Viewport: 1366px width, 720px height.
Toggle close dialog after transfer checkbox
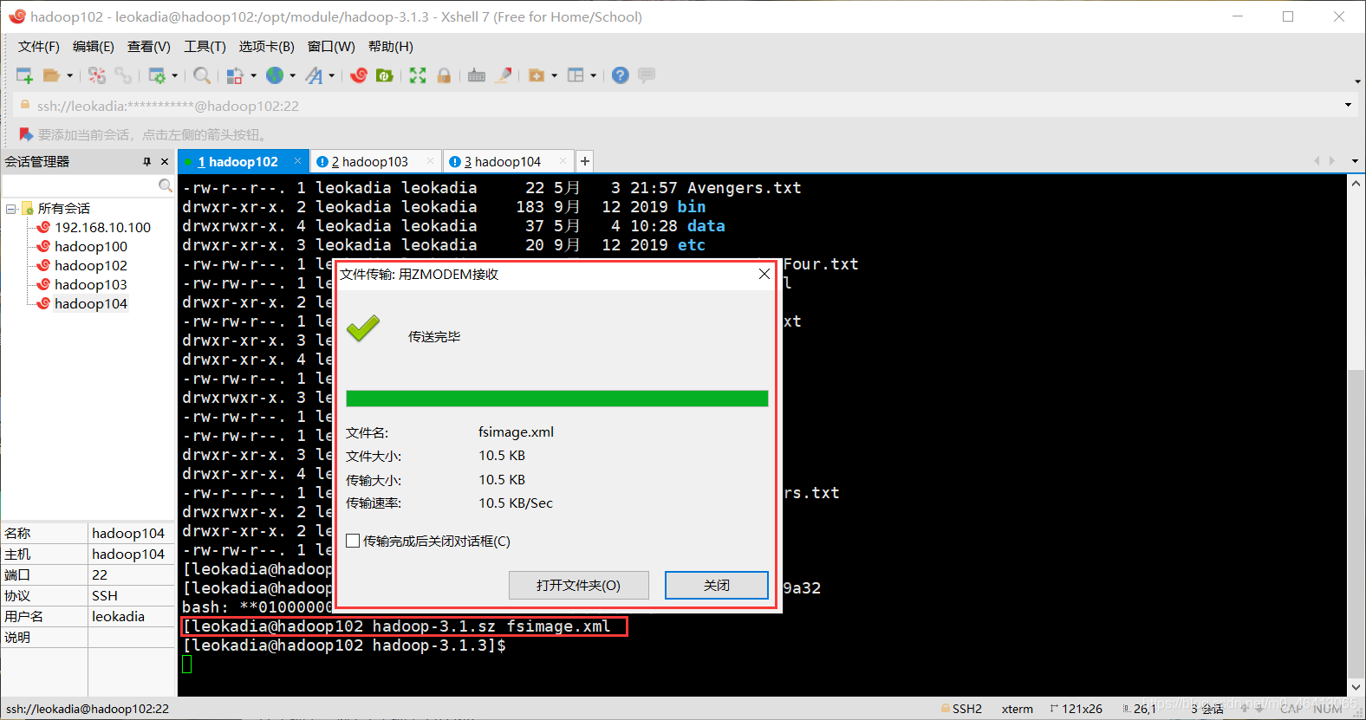353,541
